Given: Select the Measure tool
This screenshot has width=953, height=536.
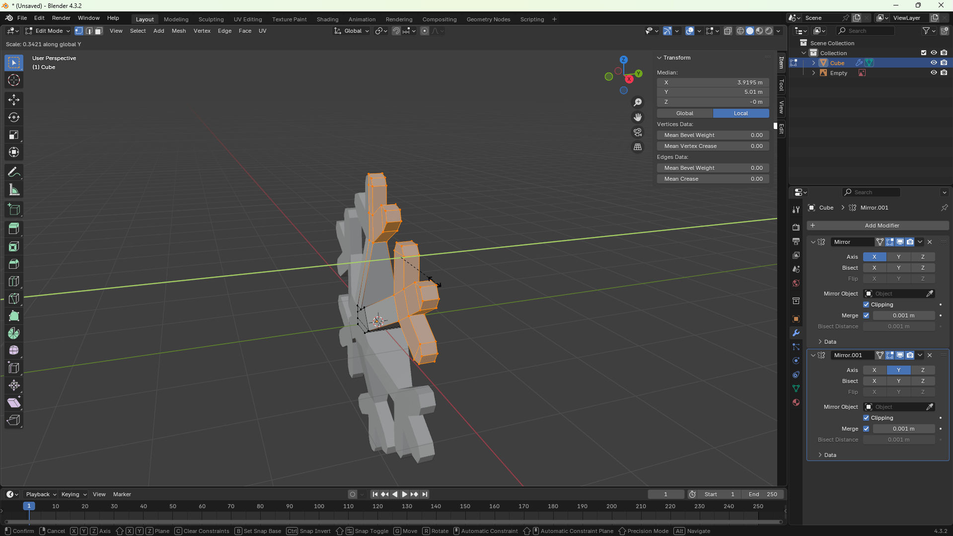Looking at the screenshot, I should click(14, 190).
